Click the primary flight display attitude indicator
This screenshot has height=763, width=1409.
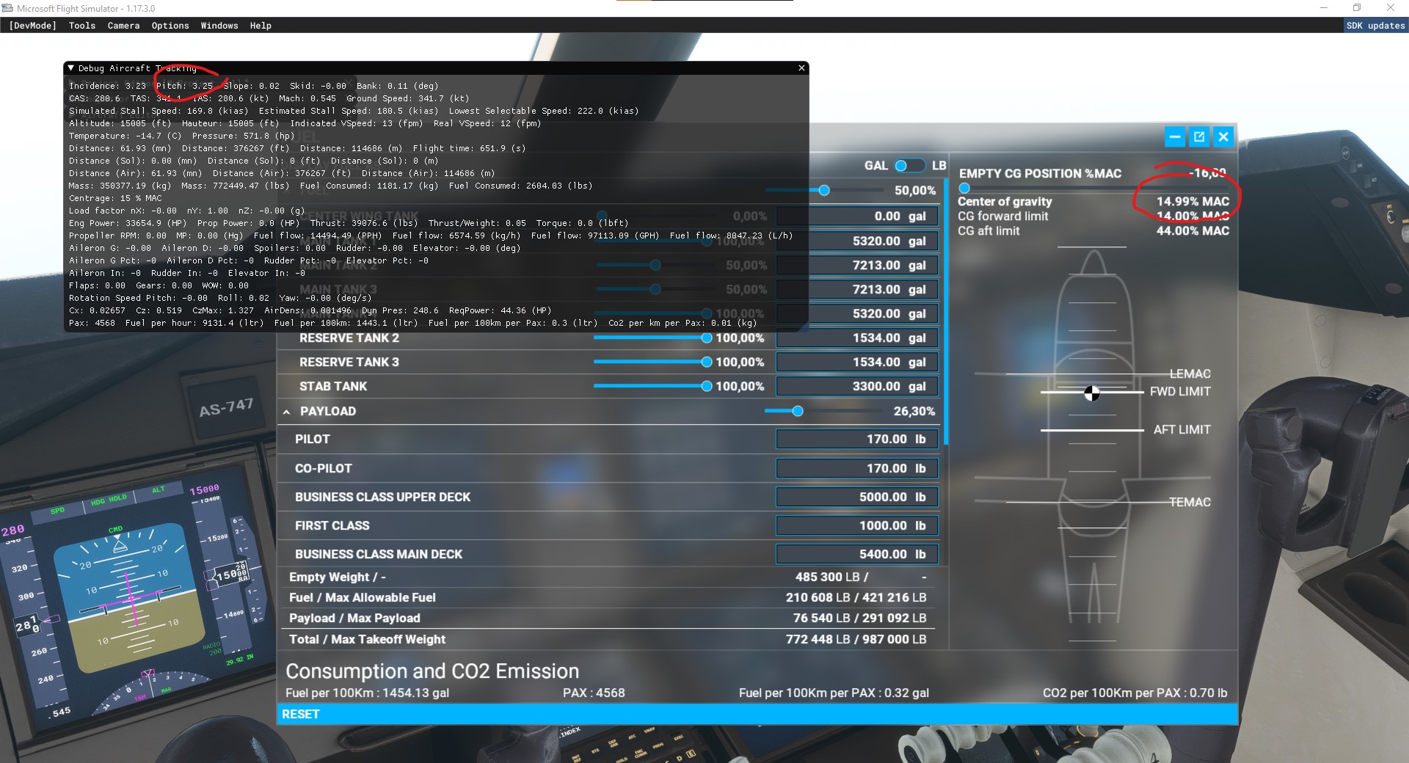131,598
